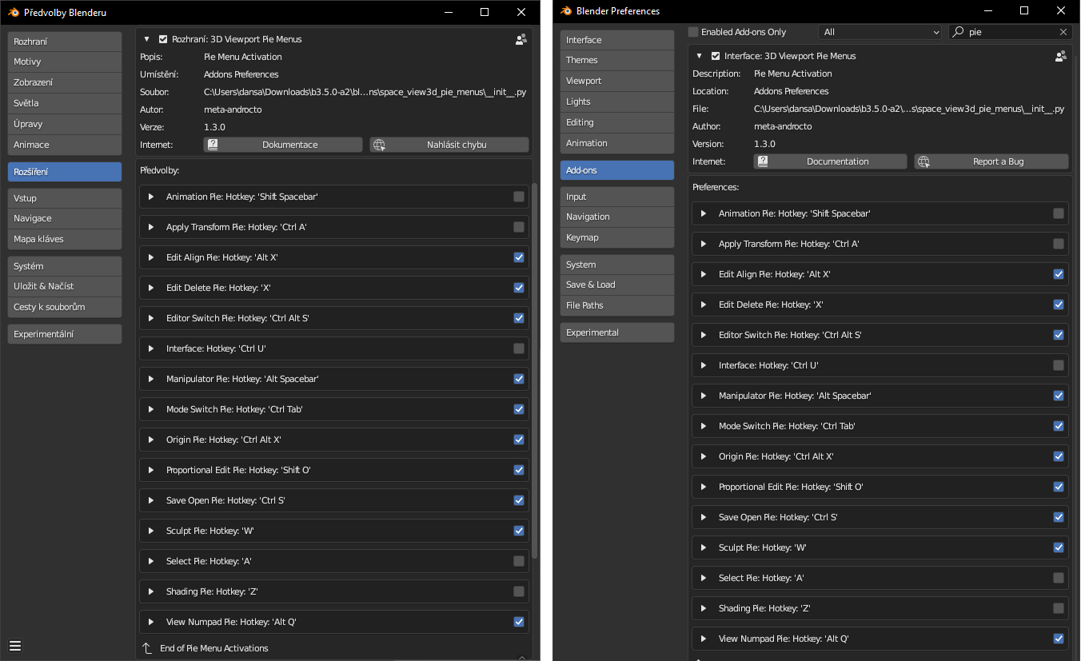The width and height of the screenshot is (1081, 661).
Task: Expand Mode Switch Pie row in English window
Action: 704,426
